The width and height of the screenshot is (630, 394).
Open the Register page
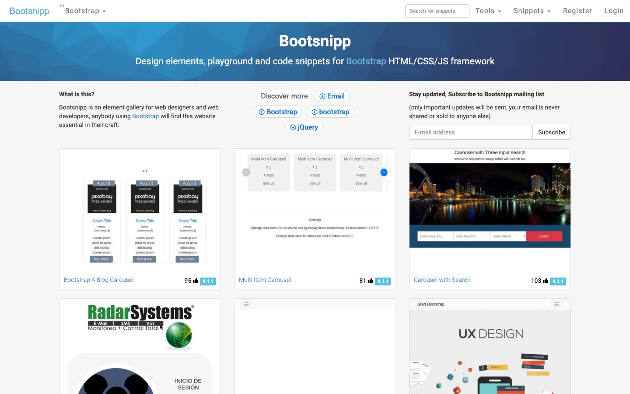[577, 11]
